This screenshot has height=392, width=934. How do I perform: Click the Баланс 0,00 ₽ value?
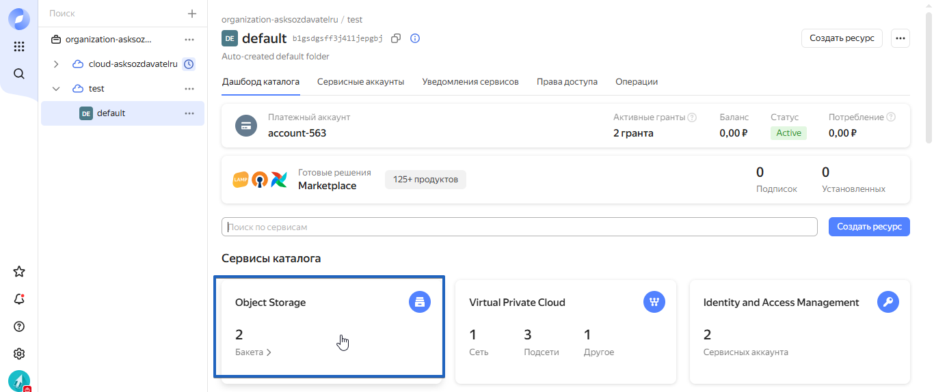[x=734, y=133]
